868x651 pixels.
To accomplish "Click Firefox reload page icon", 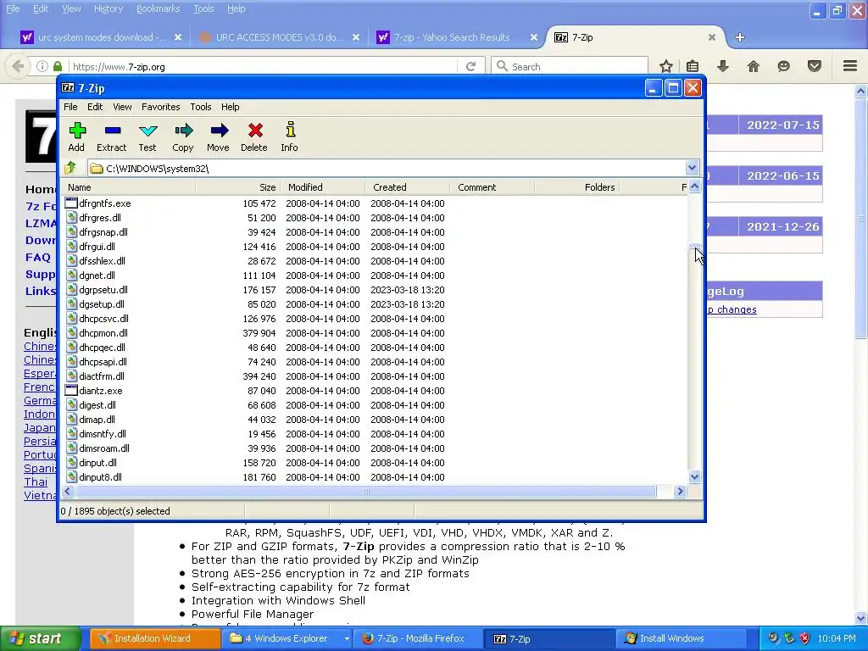I will point(471,66).
